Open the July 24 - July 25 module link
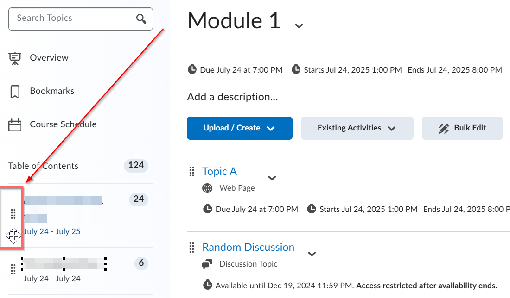The width and height of the screenshot is (510, 298). click(x=52, y=231)
